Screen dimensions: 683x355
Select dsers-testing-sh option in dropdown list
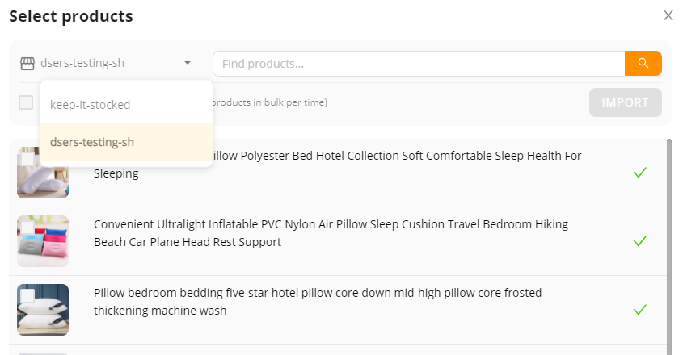coord(126,142)
